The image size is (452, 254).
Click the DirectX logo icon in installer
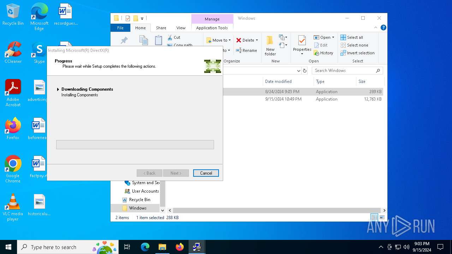tap(213, 66)
